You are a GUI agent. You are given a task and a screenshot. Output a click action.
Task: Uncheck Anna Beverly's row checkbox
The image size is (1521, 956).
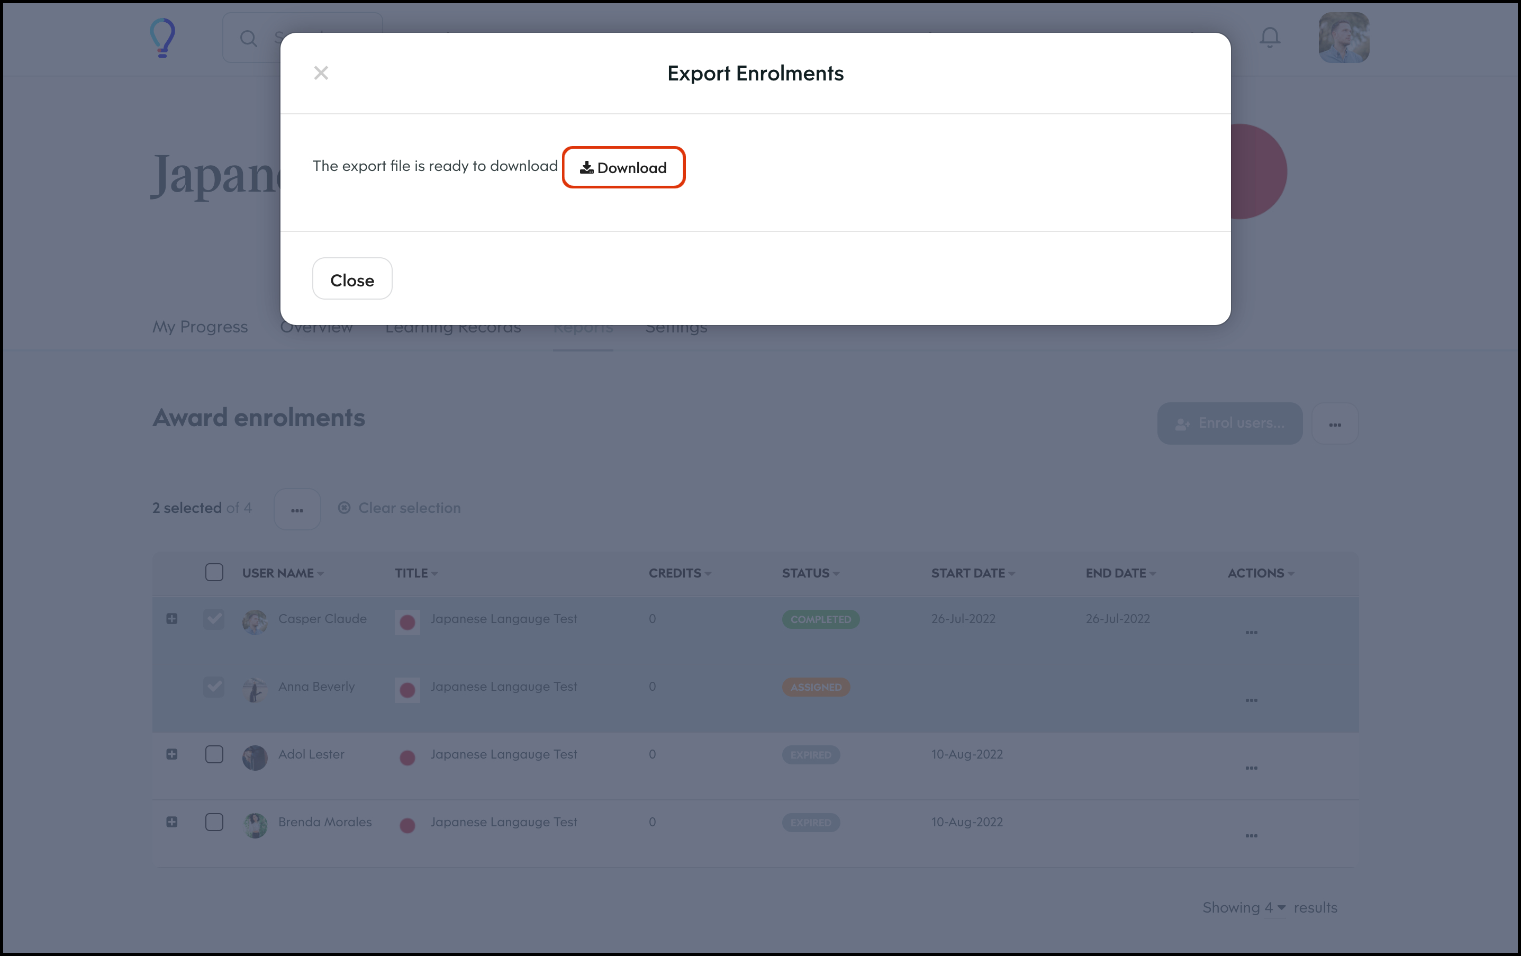[214, 686]
